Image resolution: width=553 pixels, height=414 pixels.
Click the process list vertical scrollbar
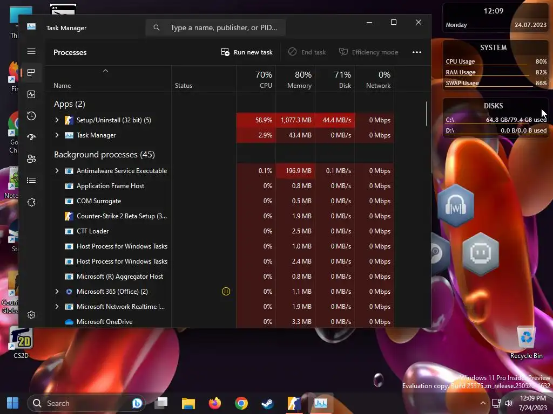click(x=427, y=114)
